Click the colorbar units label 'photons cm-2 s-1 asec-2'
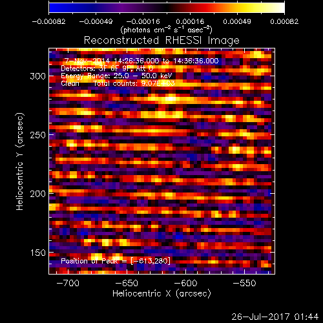 tap(167, 30)
